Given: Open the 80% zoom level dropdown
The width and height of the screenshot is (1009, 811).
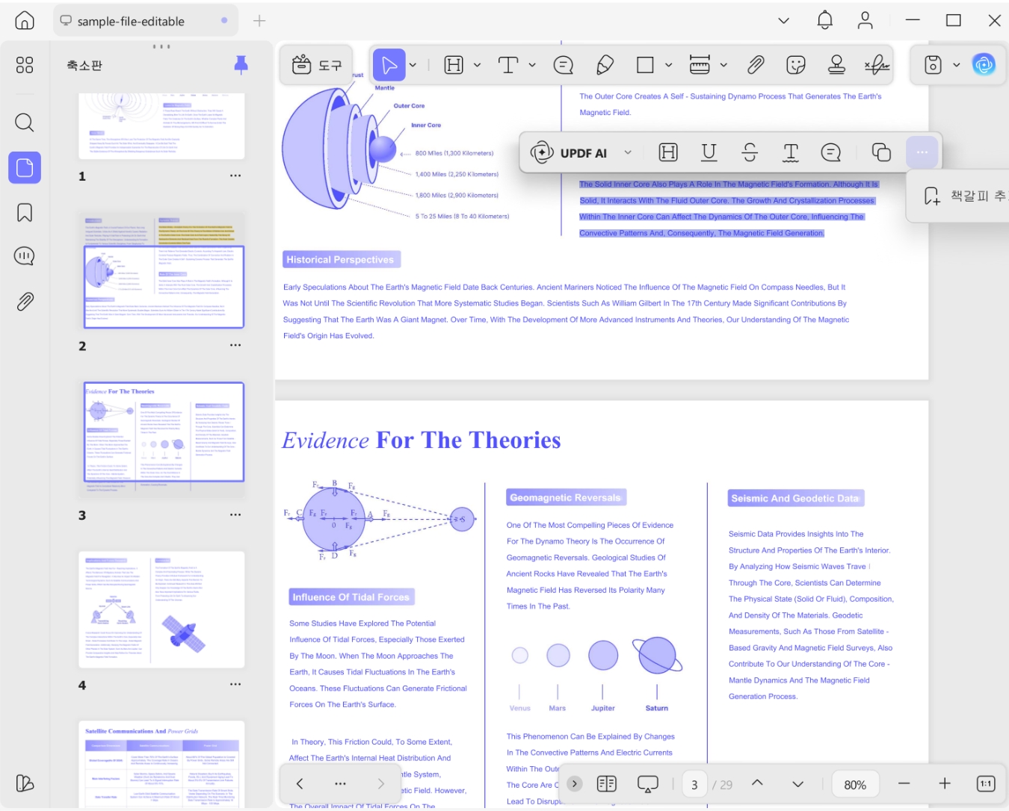Looking at the screenshot, I should pos(855,784).
